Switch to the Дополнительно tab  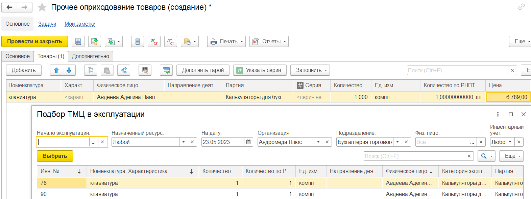tap(91, 56)
